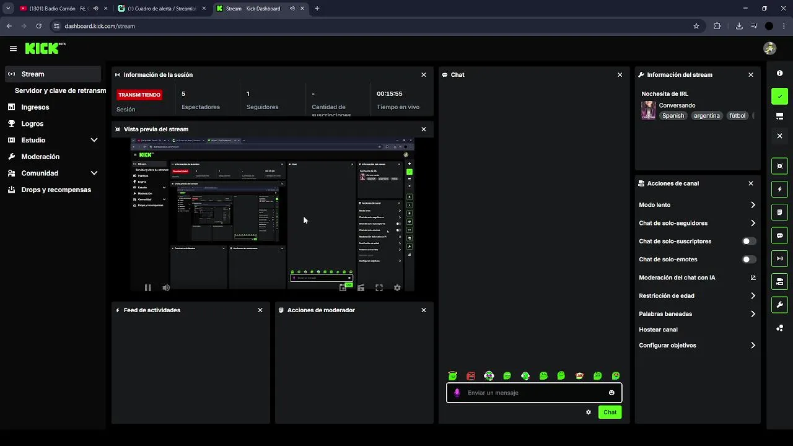Screen dimensions: 793x446
Task: Click the X icon in the right rail
Action: (779, 136)
